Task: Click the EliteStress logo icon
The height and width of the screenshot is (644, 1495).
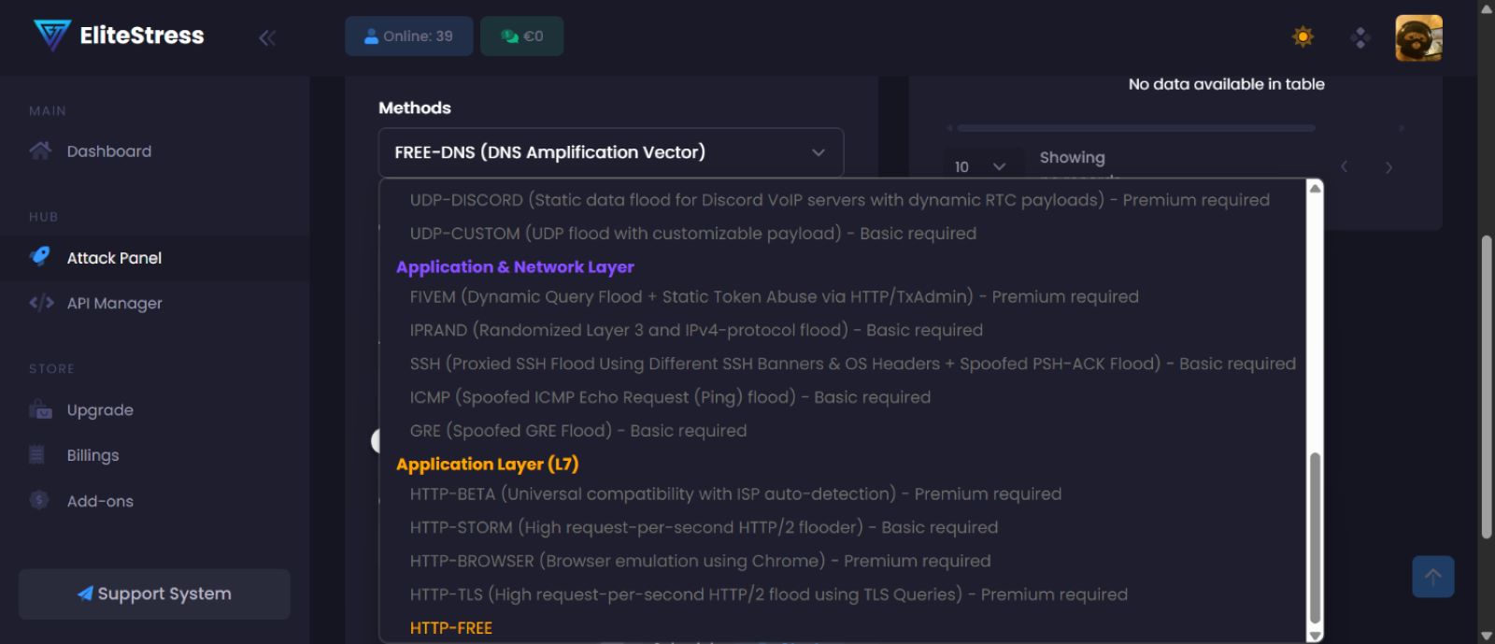Action: click(52, 36)
